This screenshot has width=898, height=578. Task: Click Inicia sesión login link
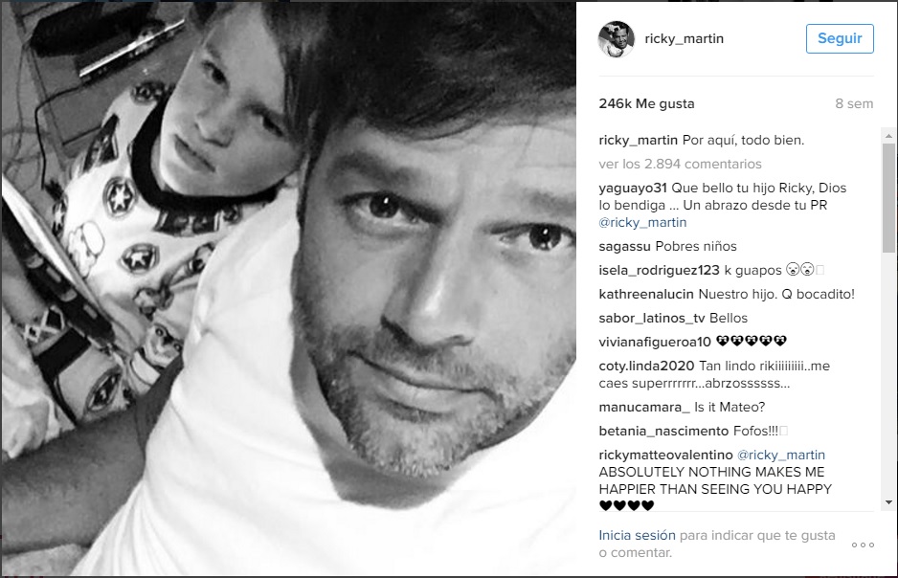pyautogui.click(x=637, y=535)
